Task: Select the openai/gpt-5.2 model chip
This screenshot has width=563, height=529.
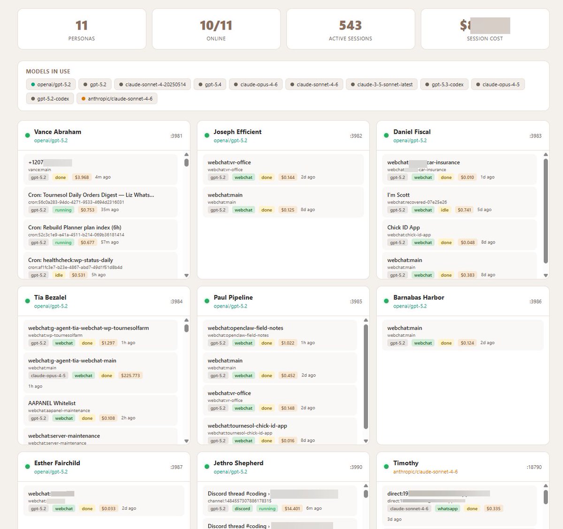Action: click(51, 84)
